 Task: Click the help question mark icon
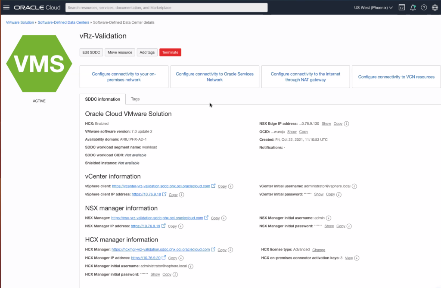click(x=424, y=8)
